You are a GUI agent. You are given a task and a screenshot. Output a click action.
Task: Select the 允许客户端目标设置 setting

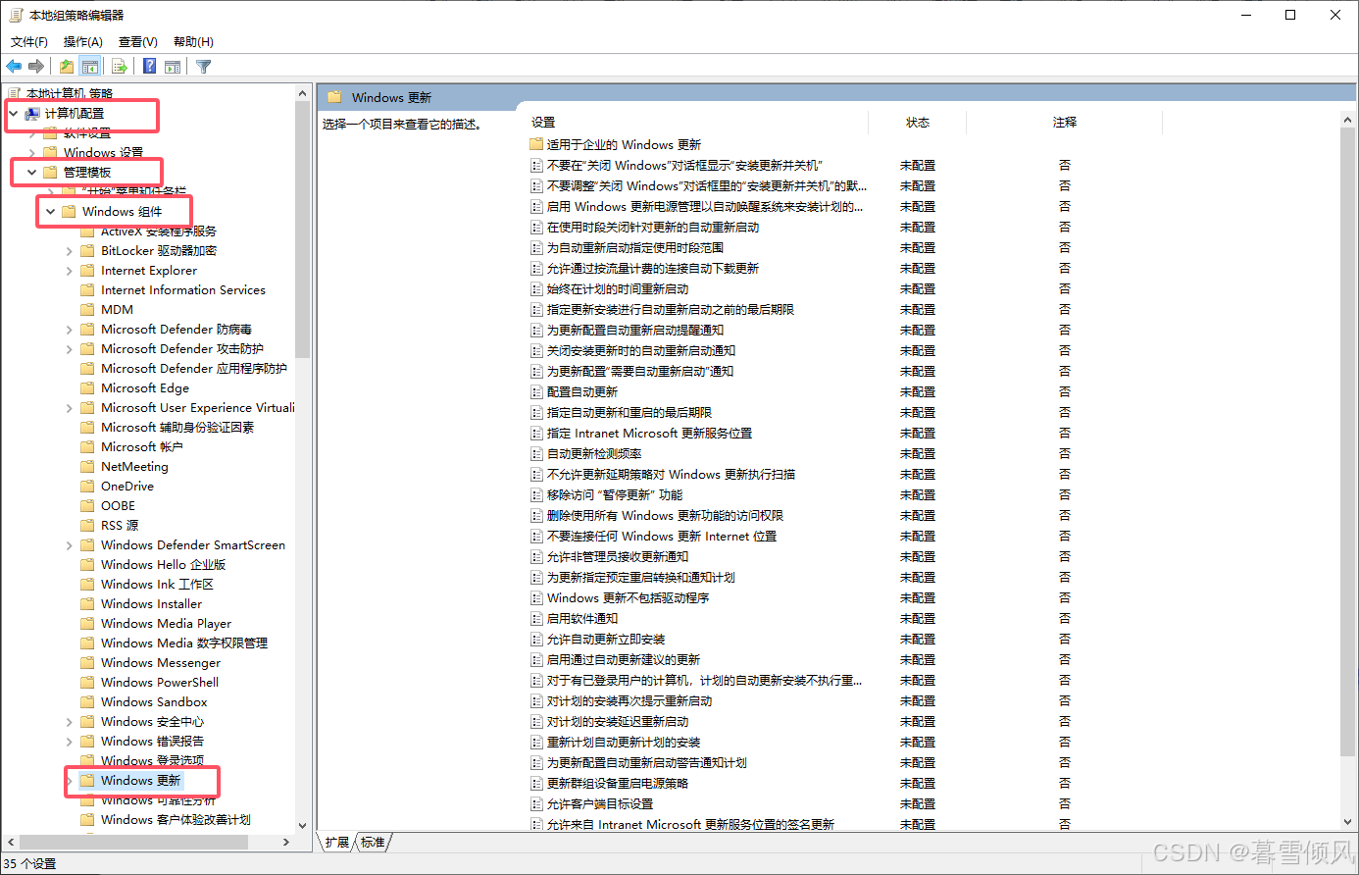(600, 804)
